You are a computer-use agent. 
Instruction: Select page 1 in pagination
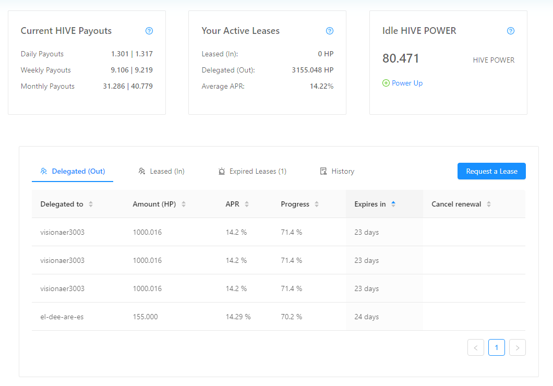click(497, 347)
